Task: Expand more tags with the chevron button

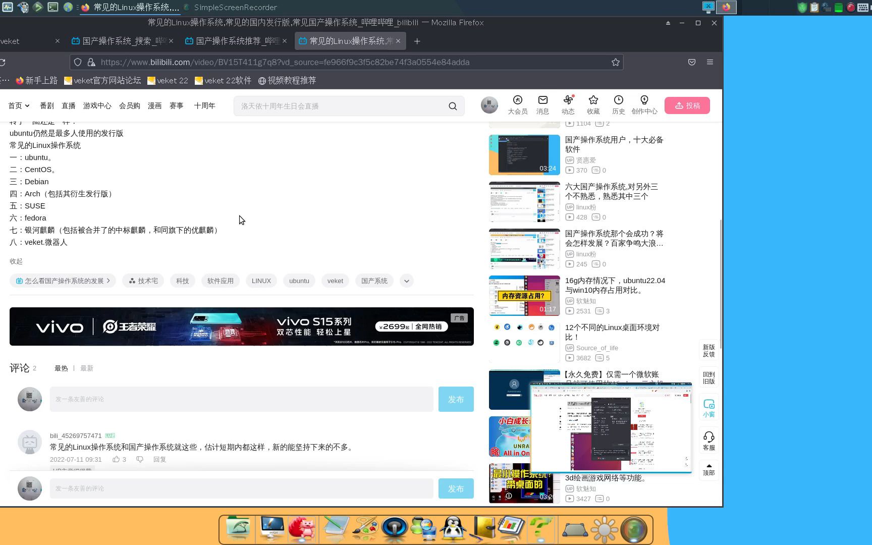Action: 407,281
